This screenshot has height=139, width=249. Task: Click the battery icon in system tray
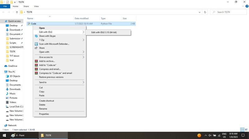pyautogui.click(x=214, y=135)
